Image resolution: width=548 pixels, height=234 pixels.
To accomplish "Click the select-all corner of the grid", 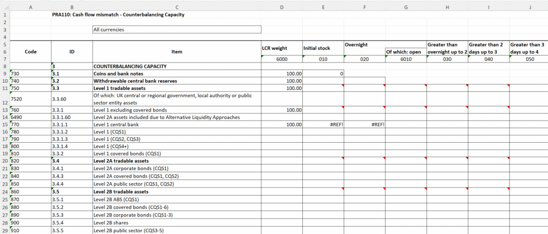I will (4, 6).
